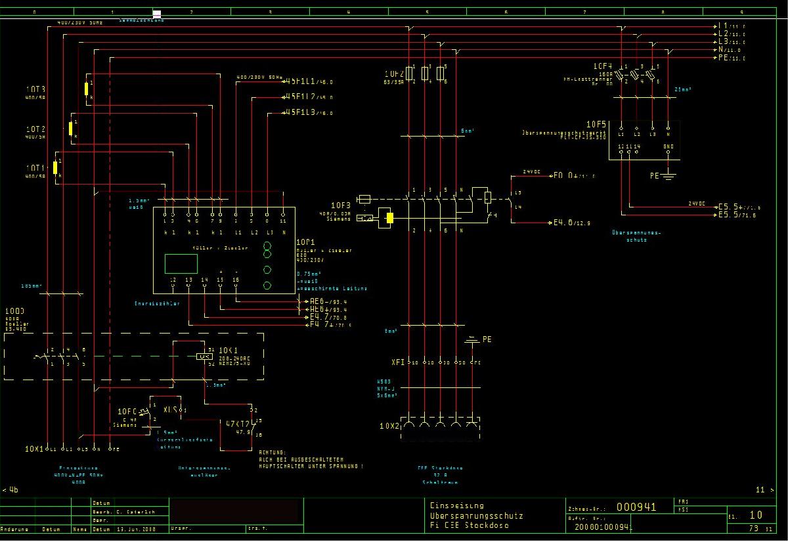
Task: Select the 10K1 undervoltage coil symbol
Action: (x=202, y=357)
